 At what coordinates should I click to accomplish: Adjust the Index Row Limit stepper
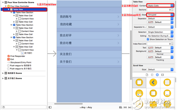point(172,44)
